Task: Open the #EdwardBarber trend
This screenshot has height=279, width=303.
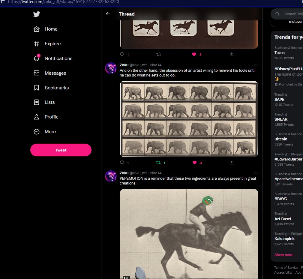Action: click(x=288, y=159)
